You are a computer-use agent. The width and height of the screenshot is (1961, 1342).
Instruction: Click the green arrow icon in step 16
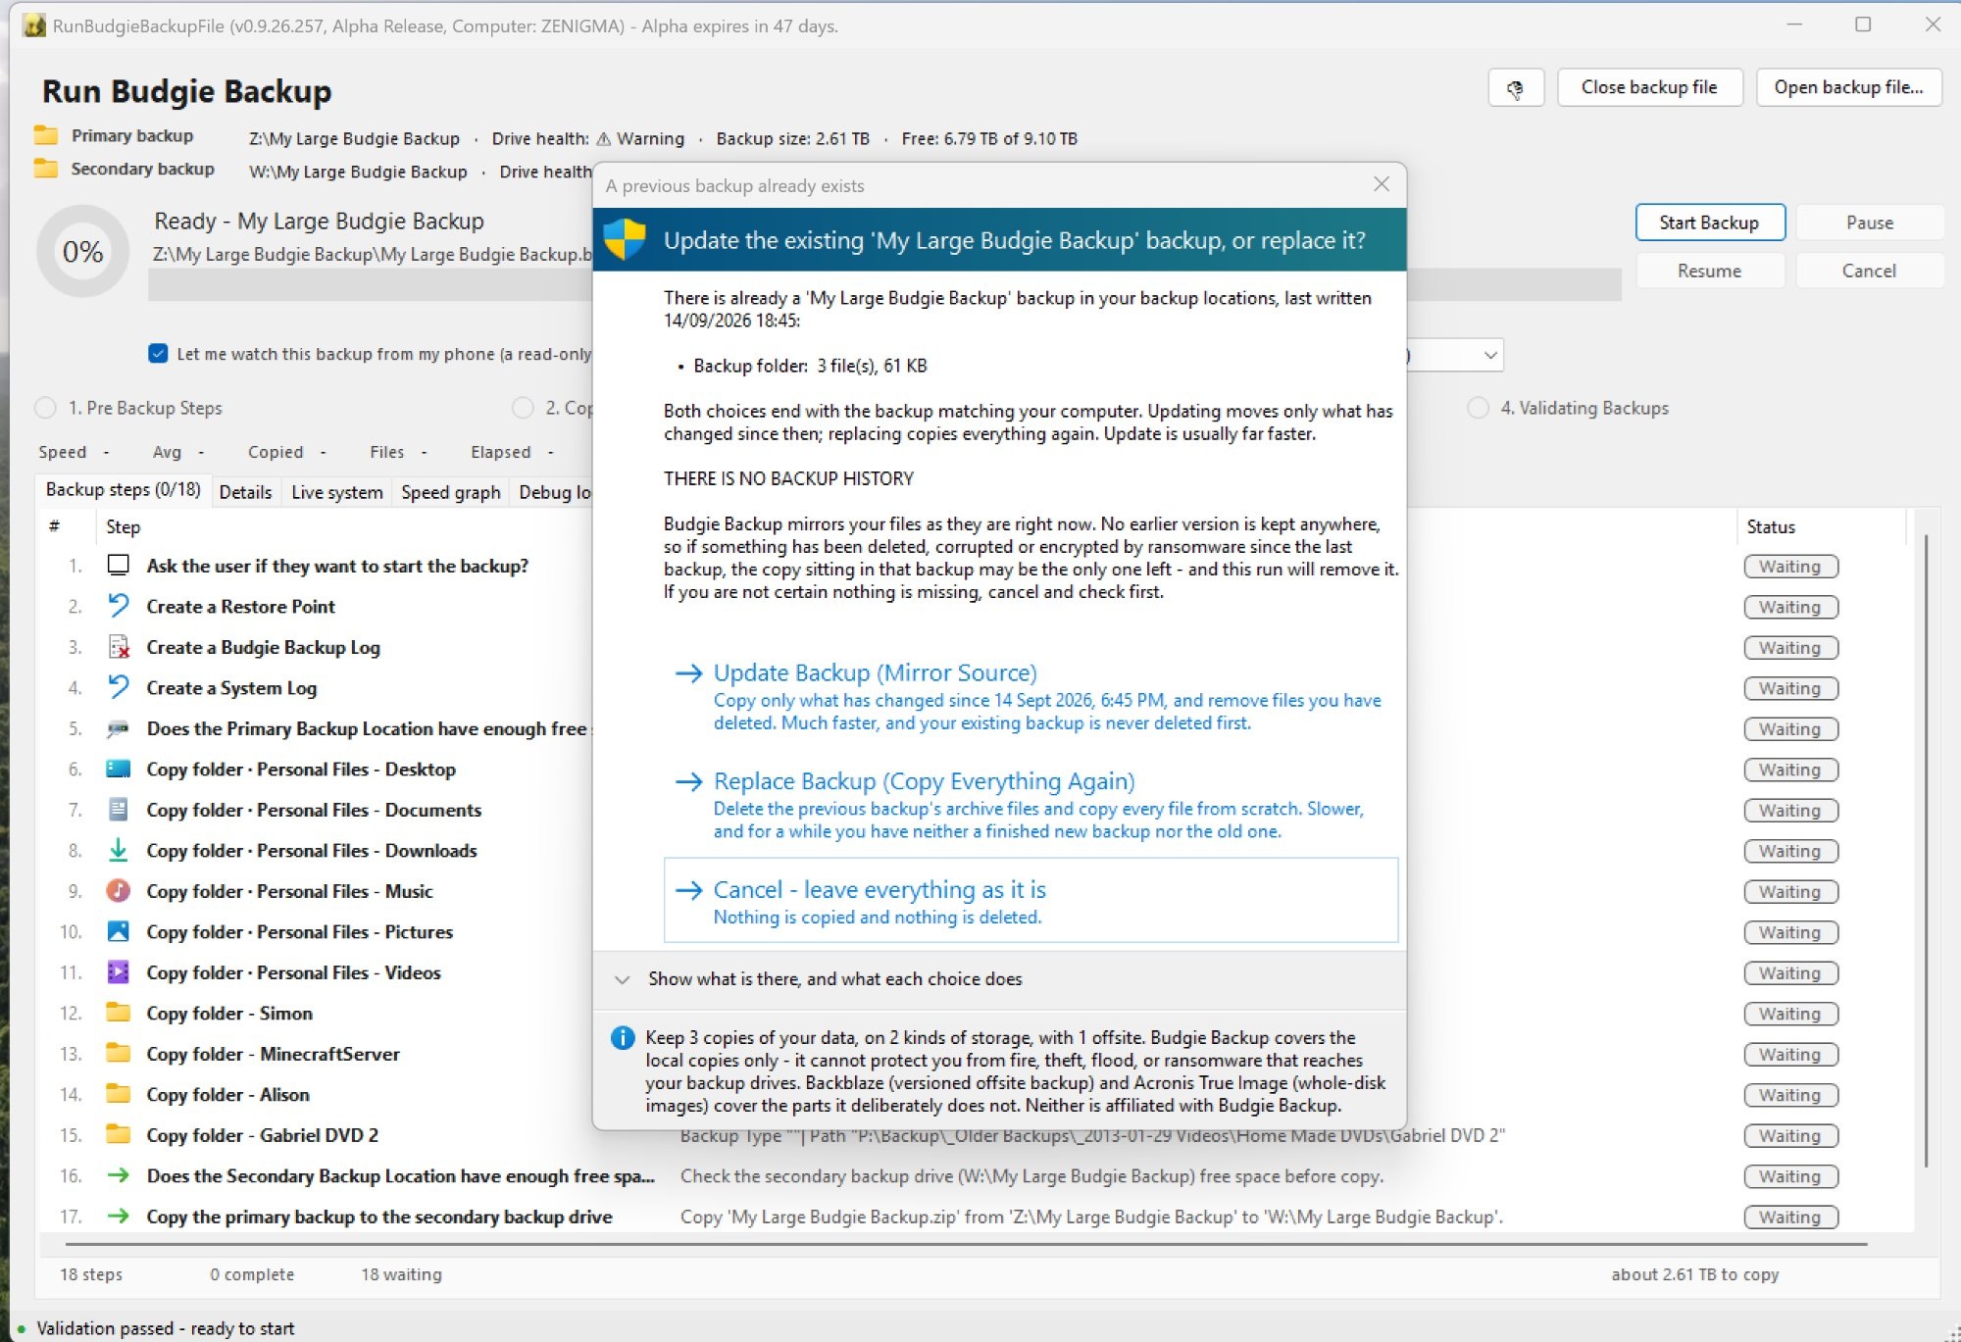point(119,1175)
